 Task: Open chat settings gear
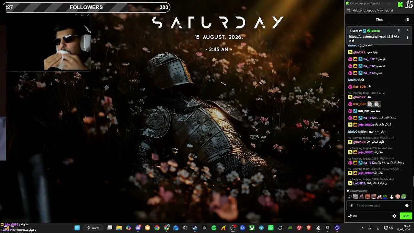click(394, 216)
